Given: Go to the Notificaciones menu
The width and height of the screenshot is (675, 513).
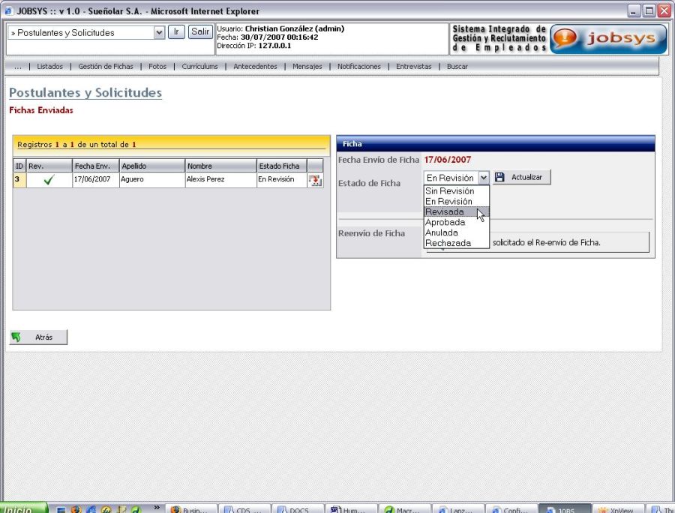Looking at the screenshot, I should click(358, 67).
